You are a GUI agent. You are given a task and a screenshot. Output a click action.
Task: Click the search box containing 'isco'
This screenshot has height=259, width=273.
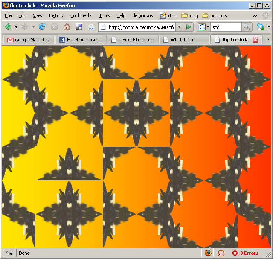coord(226,27)
